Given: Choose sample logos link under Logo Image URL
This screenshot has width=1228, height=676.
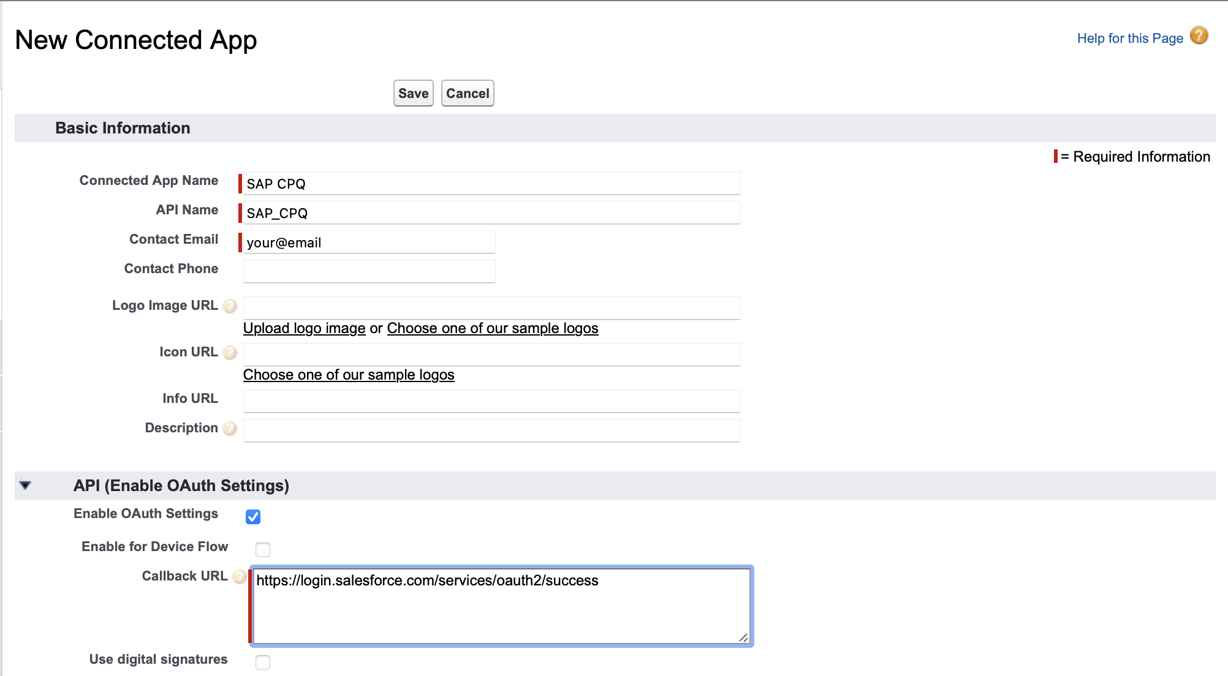Looking at the screenshot, I should tap(492, 328).
